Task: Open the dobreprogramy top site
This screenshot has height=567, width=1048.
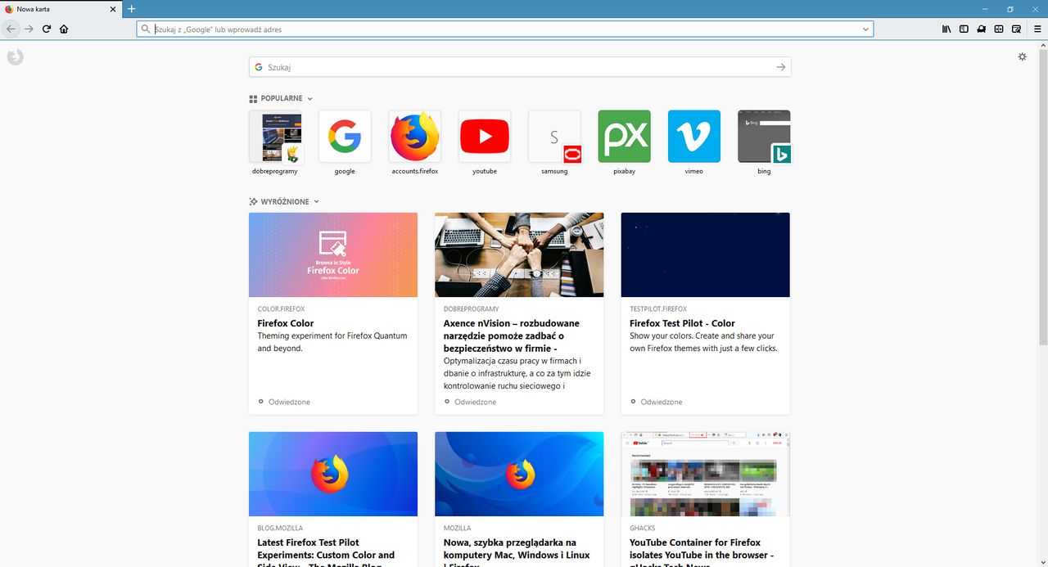Action: 275,137
